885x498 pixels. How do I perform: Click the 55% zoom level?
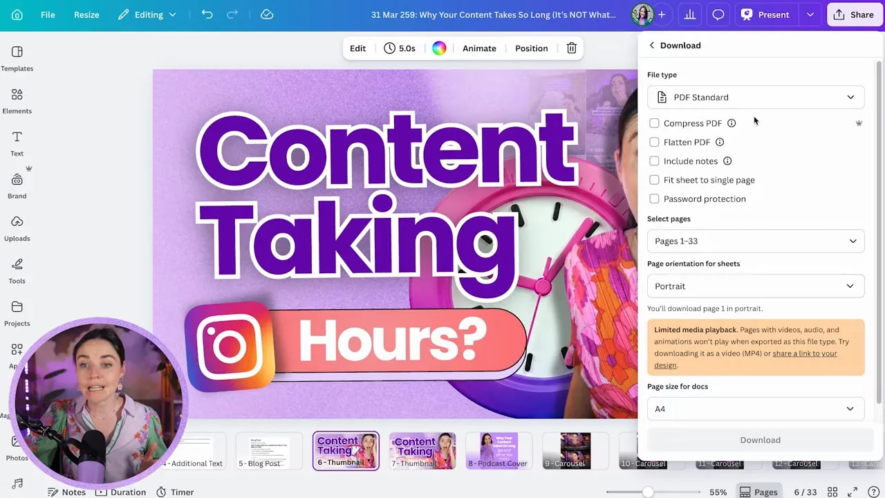[x=718, y=492]
